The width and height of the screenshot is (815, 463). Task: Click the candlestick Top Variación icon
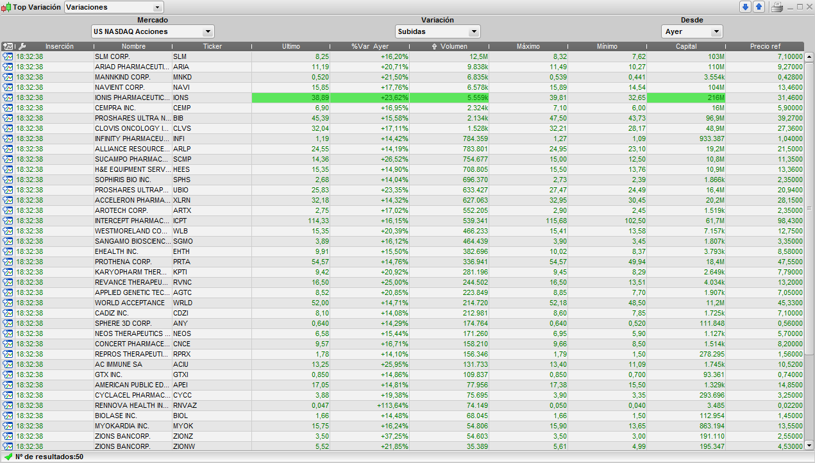(7, 7)
